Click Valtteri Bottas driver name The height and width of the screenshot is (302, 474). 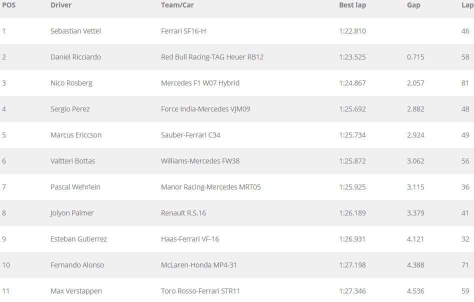[72, 161]
